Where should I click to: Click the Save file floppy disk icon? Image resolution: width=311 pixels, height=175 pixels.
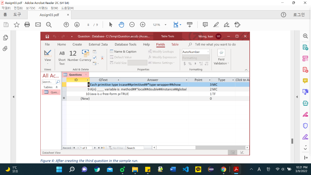coord(6,25)
